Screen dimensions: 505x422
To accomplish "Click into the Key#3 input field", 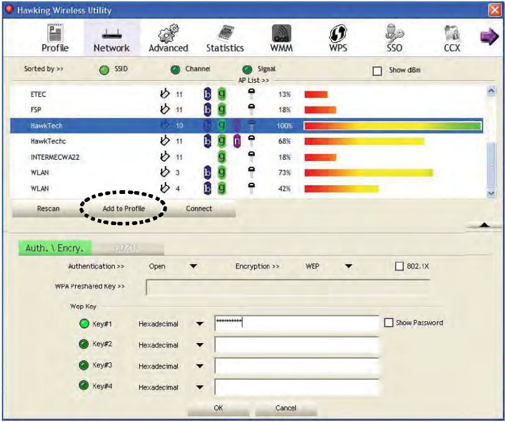I will pos(297,365).
